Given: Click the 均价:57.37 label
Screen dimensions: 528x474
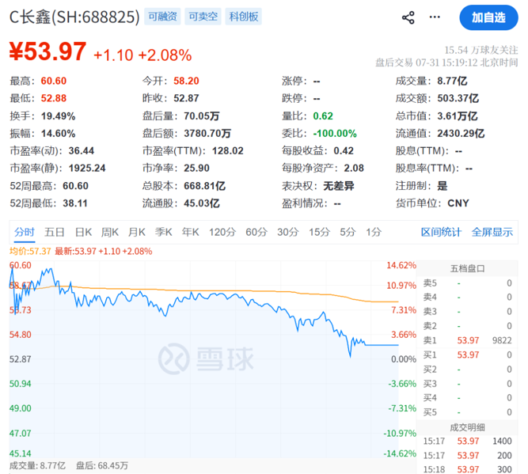Looking at the screenshot, I should coord(30,251).
